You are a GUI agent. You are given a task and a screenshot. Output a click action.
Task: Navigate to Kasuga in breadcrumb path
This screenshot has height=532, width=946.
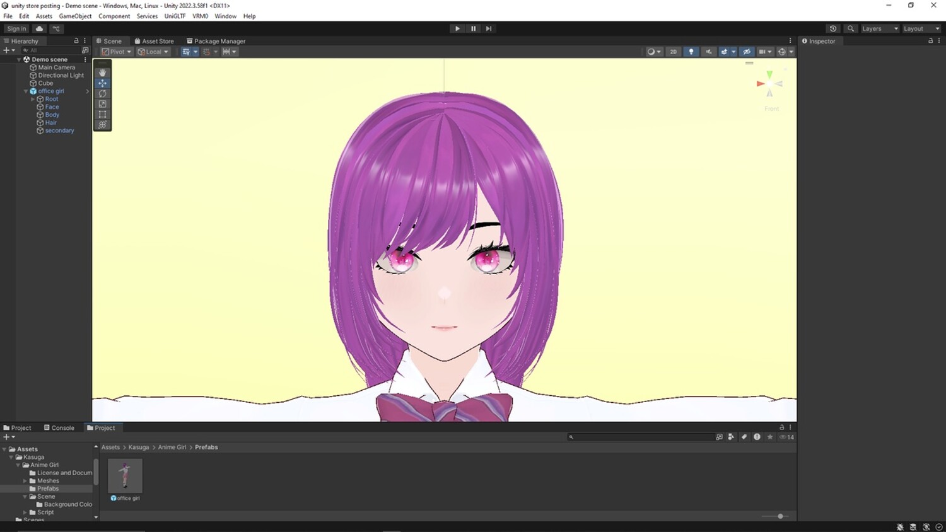coord(139,447)
